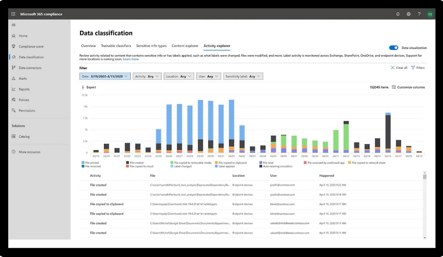Open the settings gear icon
The width and height of the screenshot is (443, 257).
coord(408,14)
